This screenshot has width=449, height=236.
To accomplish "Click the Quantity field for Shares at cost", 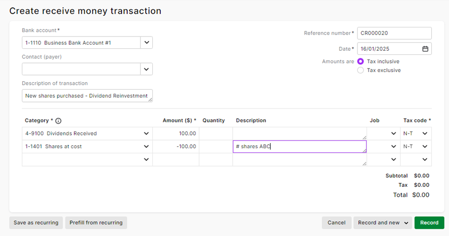I will coord(215,147).
